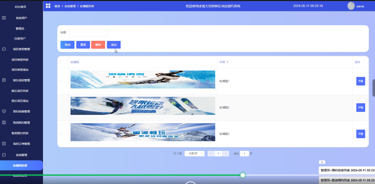
Task: Click the 轮播图列表 breadcrumb text
Action: [87, 6]
